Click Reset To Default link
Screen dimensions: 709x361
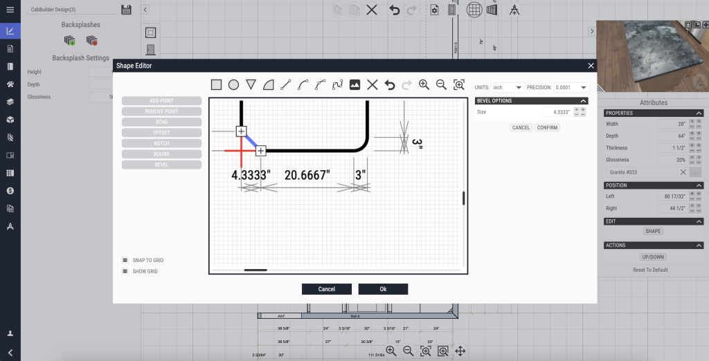point(650,270)
